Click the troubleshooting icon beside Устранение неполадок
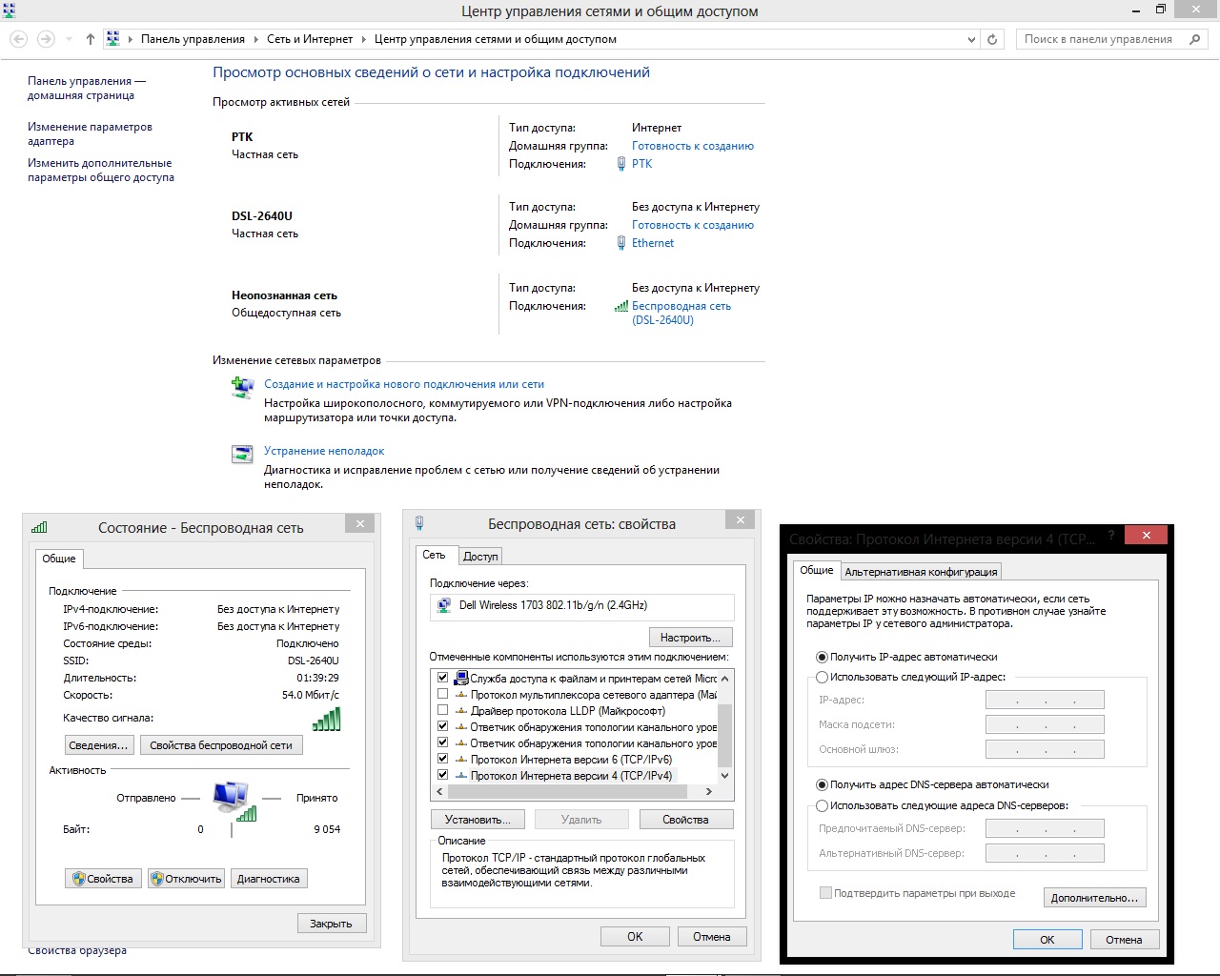This screenshot has width=1220, height=976. tap(242, 454)
